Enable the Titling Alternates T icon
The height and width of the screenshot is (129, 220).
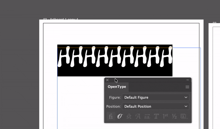(x=156, y=116)
